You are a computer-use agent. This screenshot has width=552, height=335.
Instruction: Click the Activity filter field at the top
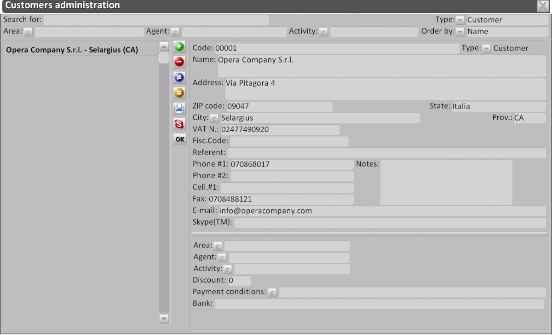pos(374,32)
